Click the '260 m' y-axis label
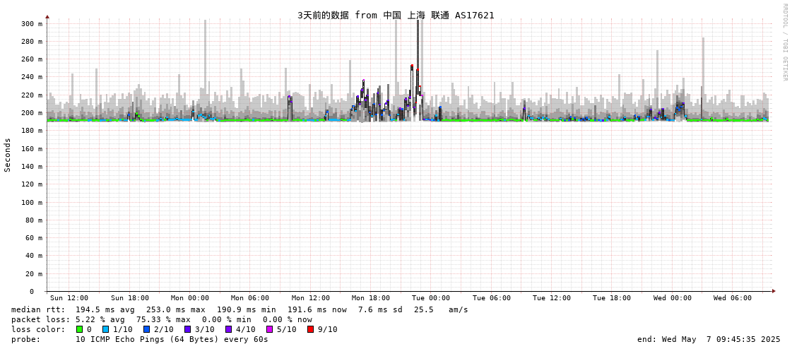Screen dimensions: 792x349 (32, 59)
